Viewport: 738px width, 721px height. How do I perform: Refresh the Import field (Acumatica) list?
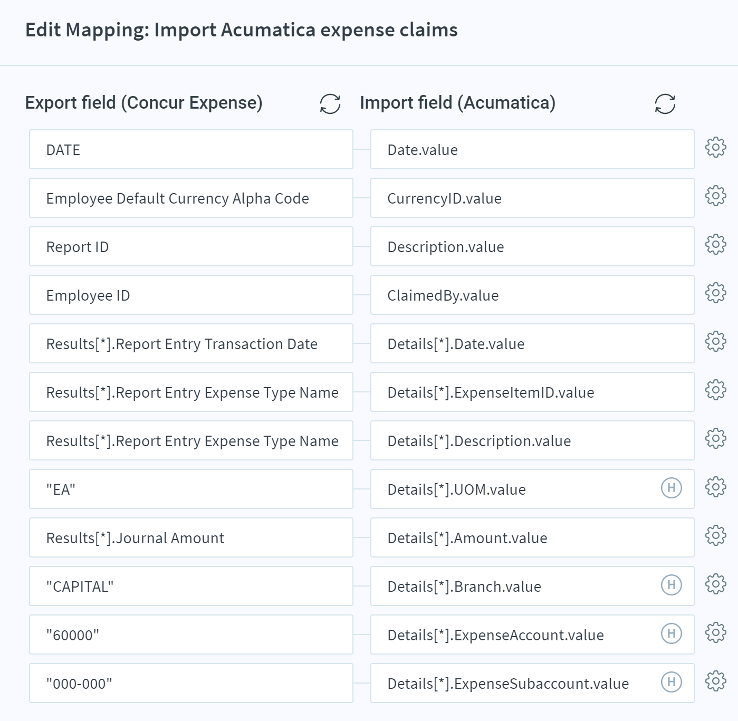point(665,104)
